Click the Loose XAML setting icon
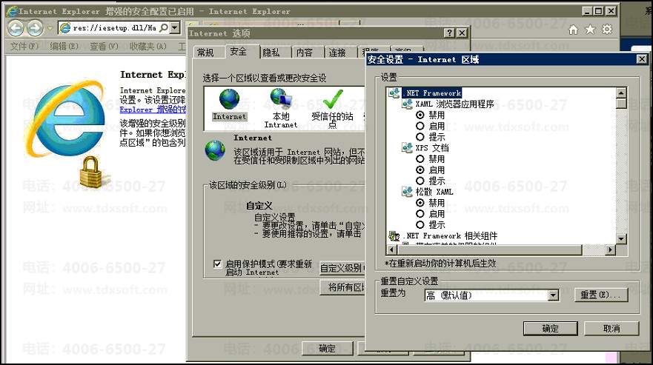Image resolution: width=653 pixels, height=365 pixels. tap(407, 192)
